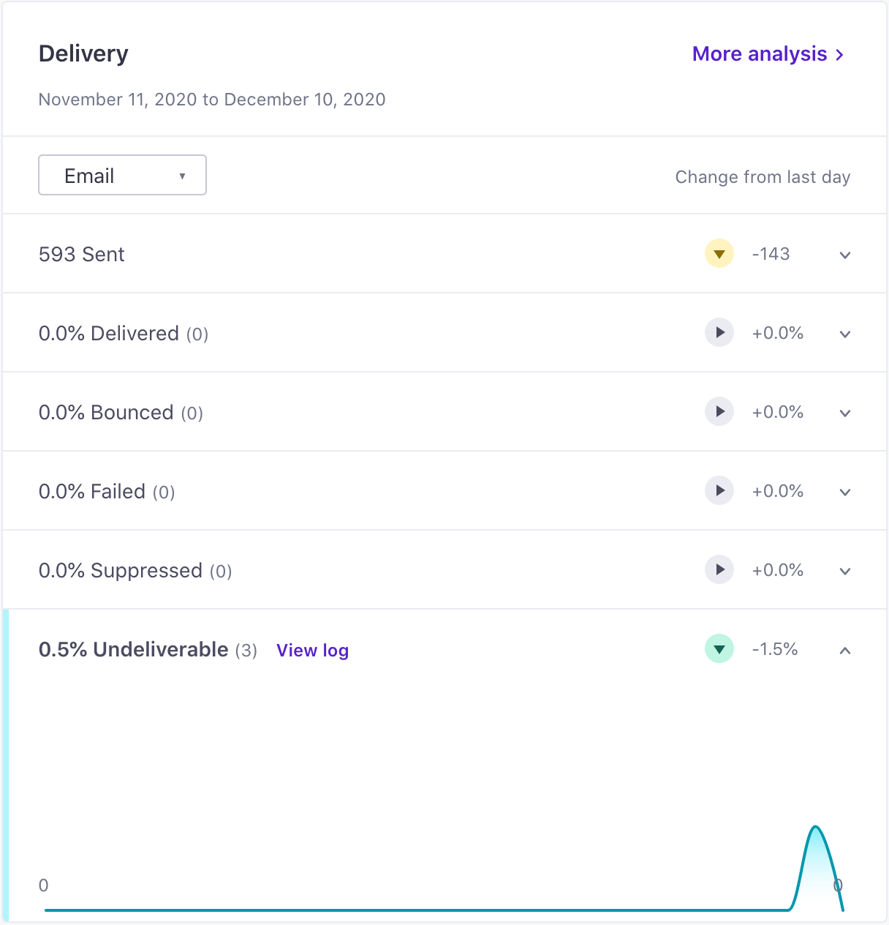Open the More analysis link

coord(768,54)
